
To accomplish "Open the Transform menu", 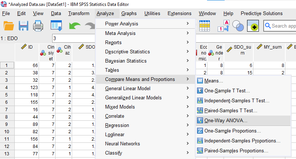I will pyautogui.click(x=79, y=14).
